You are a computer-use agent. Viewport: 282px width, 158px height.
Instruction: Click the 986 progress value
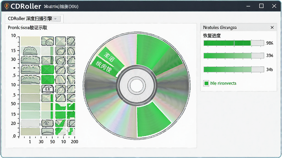270,43
